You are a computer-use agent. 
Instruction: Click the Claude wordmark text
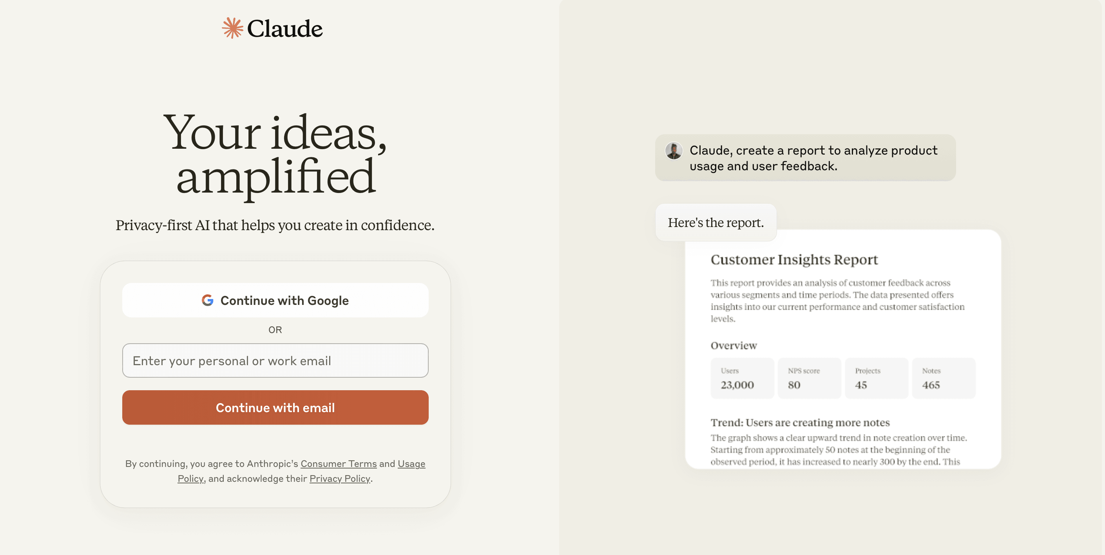[285, 29]
